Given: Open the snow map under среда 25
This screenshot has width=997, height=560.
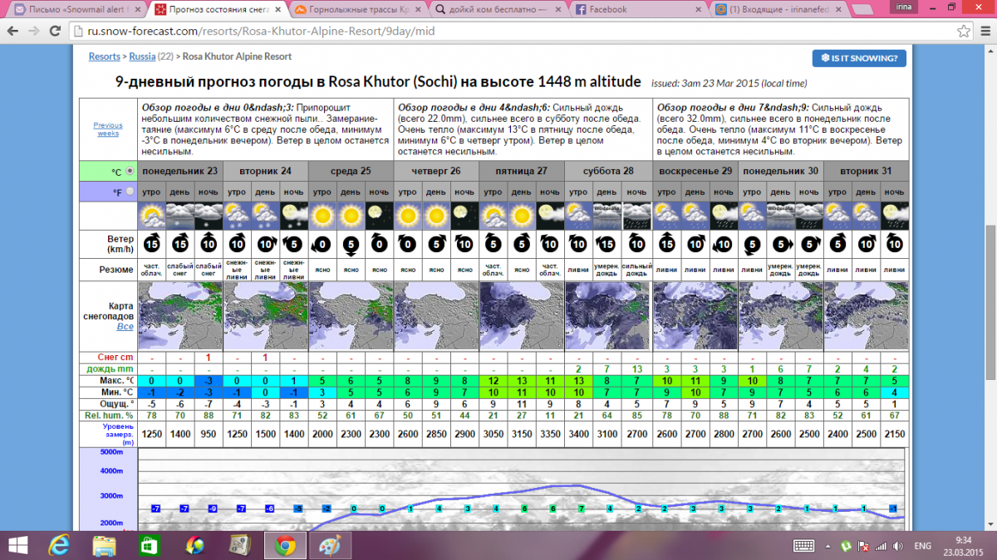Looking at the screenshot, I should (351, 314).
